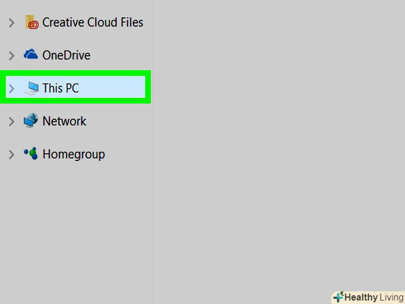Viewport: 405px width, 304px height.
Task: Click the Network globe icon
Action: click(x=31, y=120)
